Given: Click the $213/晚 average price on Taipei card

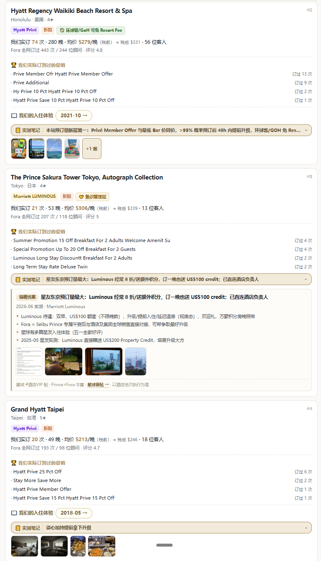Looking at the screenshot, I should coord(85,440).
